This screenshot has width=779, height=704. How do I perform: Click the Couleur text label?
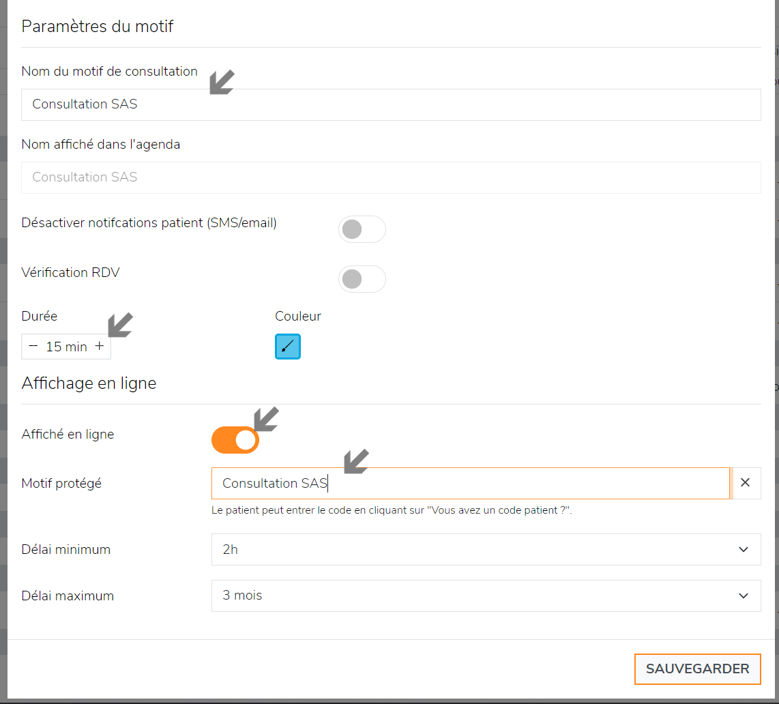click(x=298, y=316)
